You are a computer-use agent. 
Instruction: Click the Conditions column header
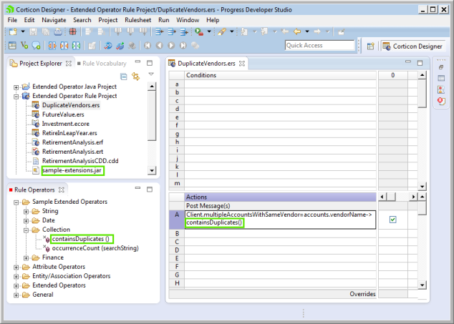tap(280, 75)
